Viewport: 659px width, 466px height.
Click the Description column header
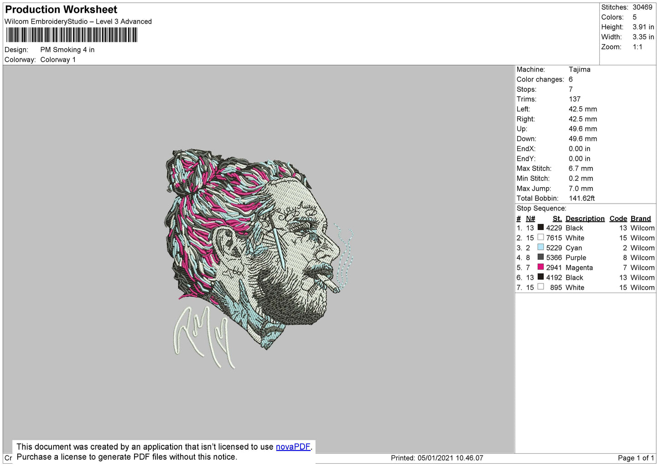pos(585,219)
